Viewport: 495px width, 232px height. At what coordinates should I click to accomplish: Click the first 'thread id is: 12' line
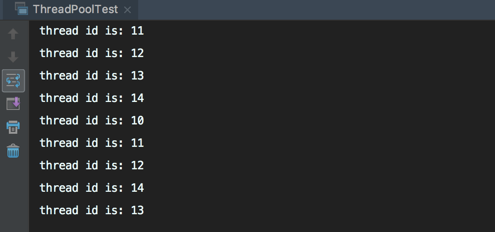click(92, 53)
